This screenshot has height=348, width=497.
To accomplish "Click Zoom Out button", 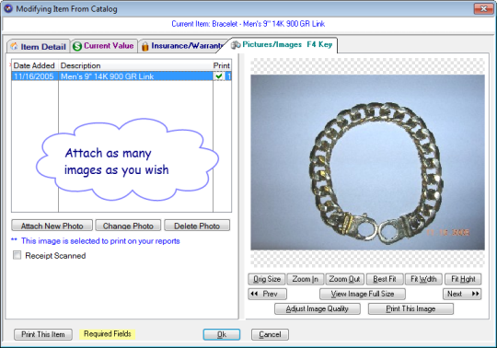I will (345, 279).
